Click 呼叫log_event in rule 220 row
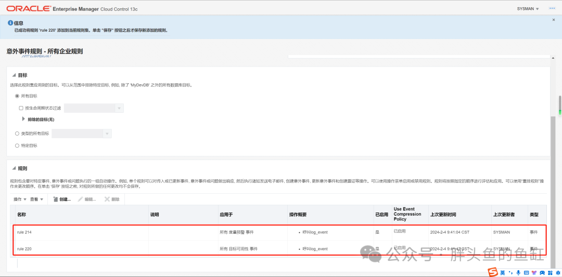This screenshot has height=277, width=562. (x=315, y=249)
